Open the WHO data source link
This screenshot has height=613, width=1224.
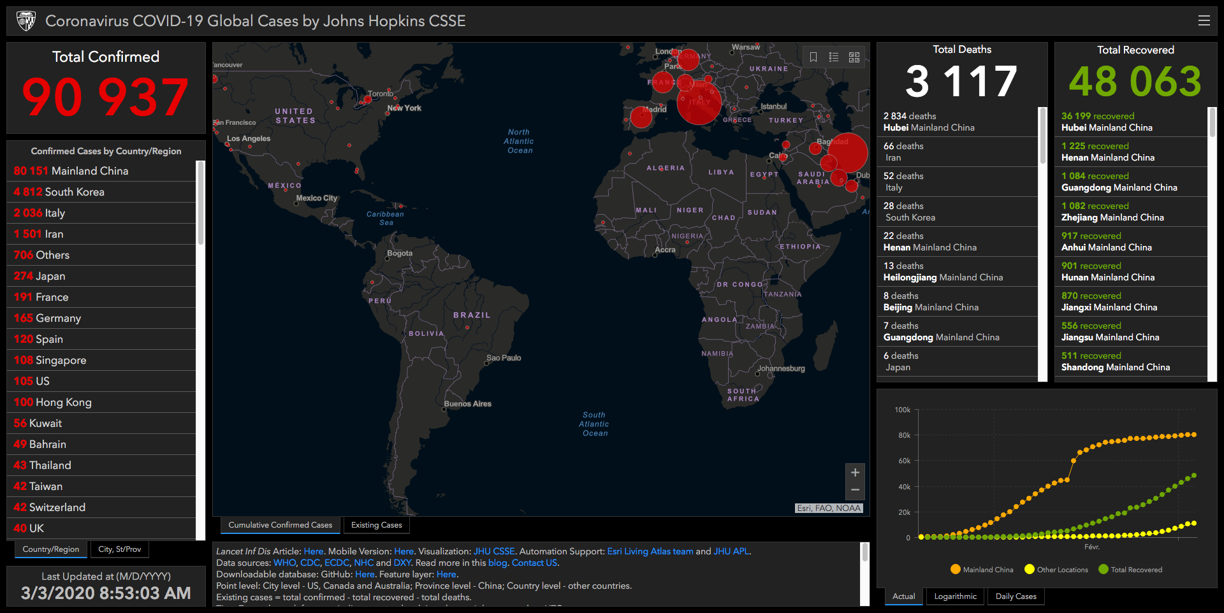click(x=284, y=563)
